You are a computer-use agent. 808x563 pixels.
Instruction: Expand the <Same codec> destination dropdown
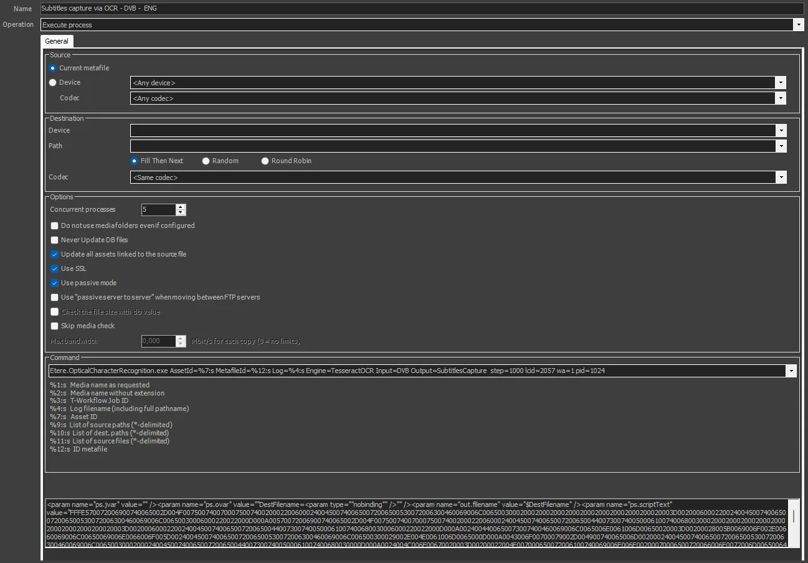(x=781, y=177)
